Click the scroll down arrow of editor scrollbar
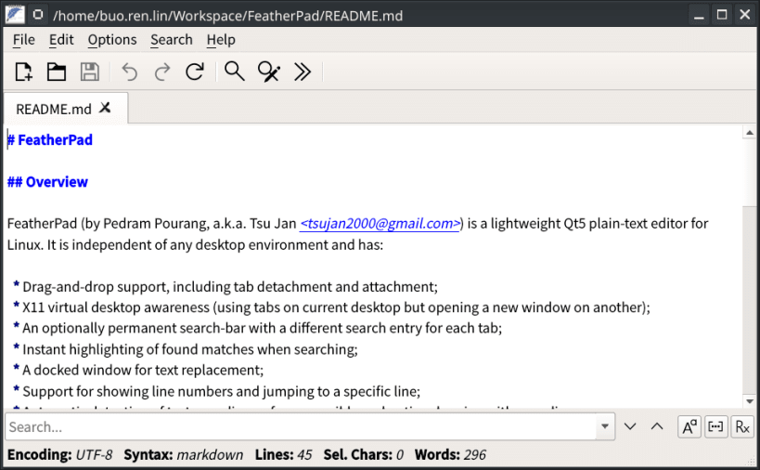The height and width of the screenshot is (470, 760). pyautogui.click(x=750, y=401)
